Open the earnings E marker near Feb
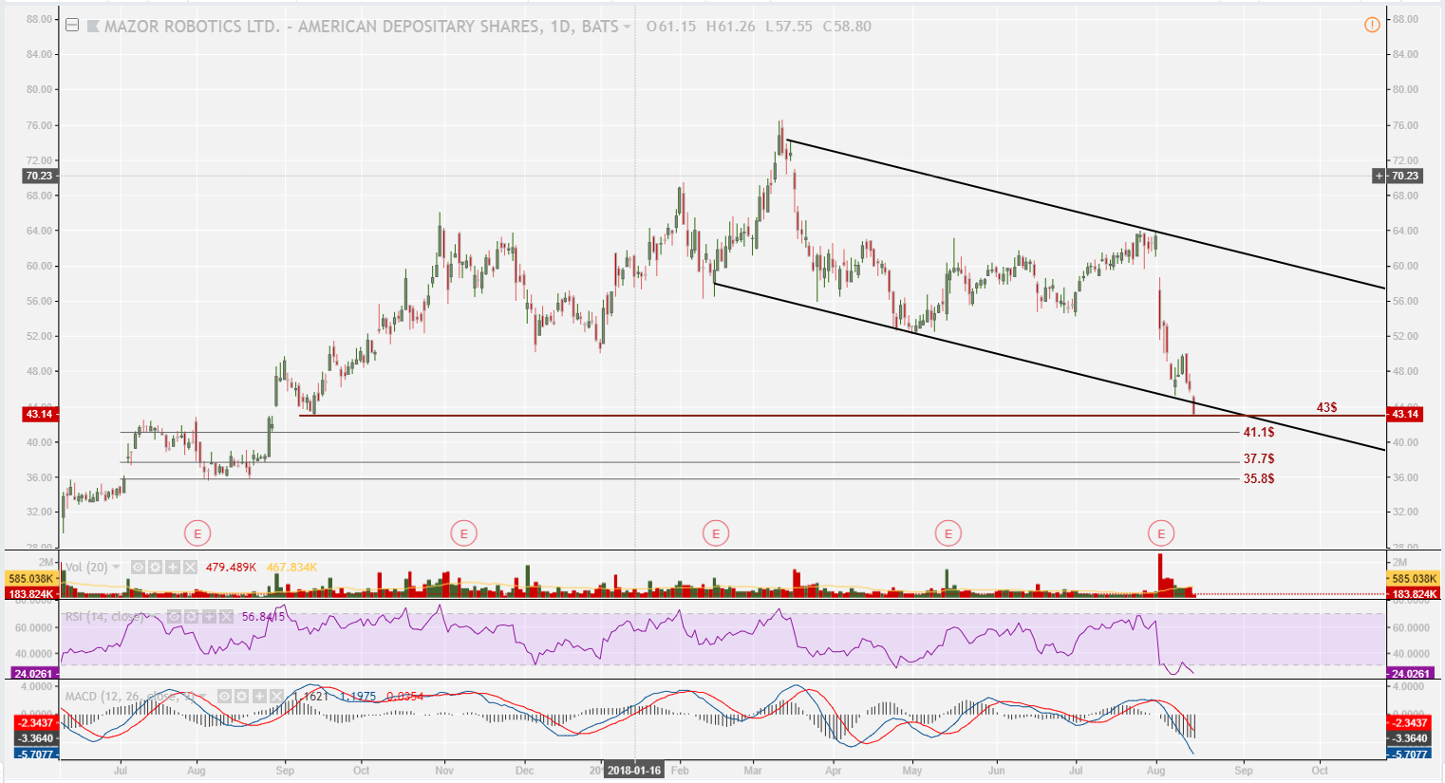Image resolution: width=1445 pixels, height=783 pixels. tap(716, 533)
